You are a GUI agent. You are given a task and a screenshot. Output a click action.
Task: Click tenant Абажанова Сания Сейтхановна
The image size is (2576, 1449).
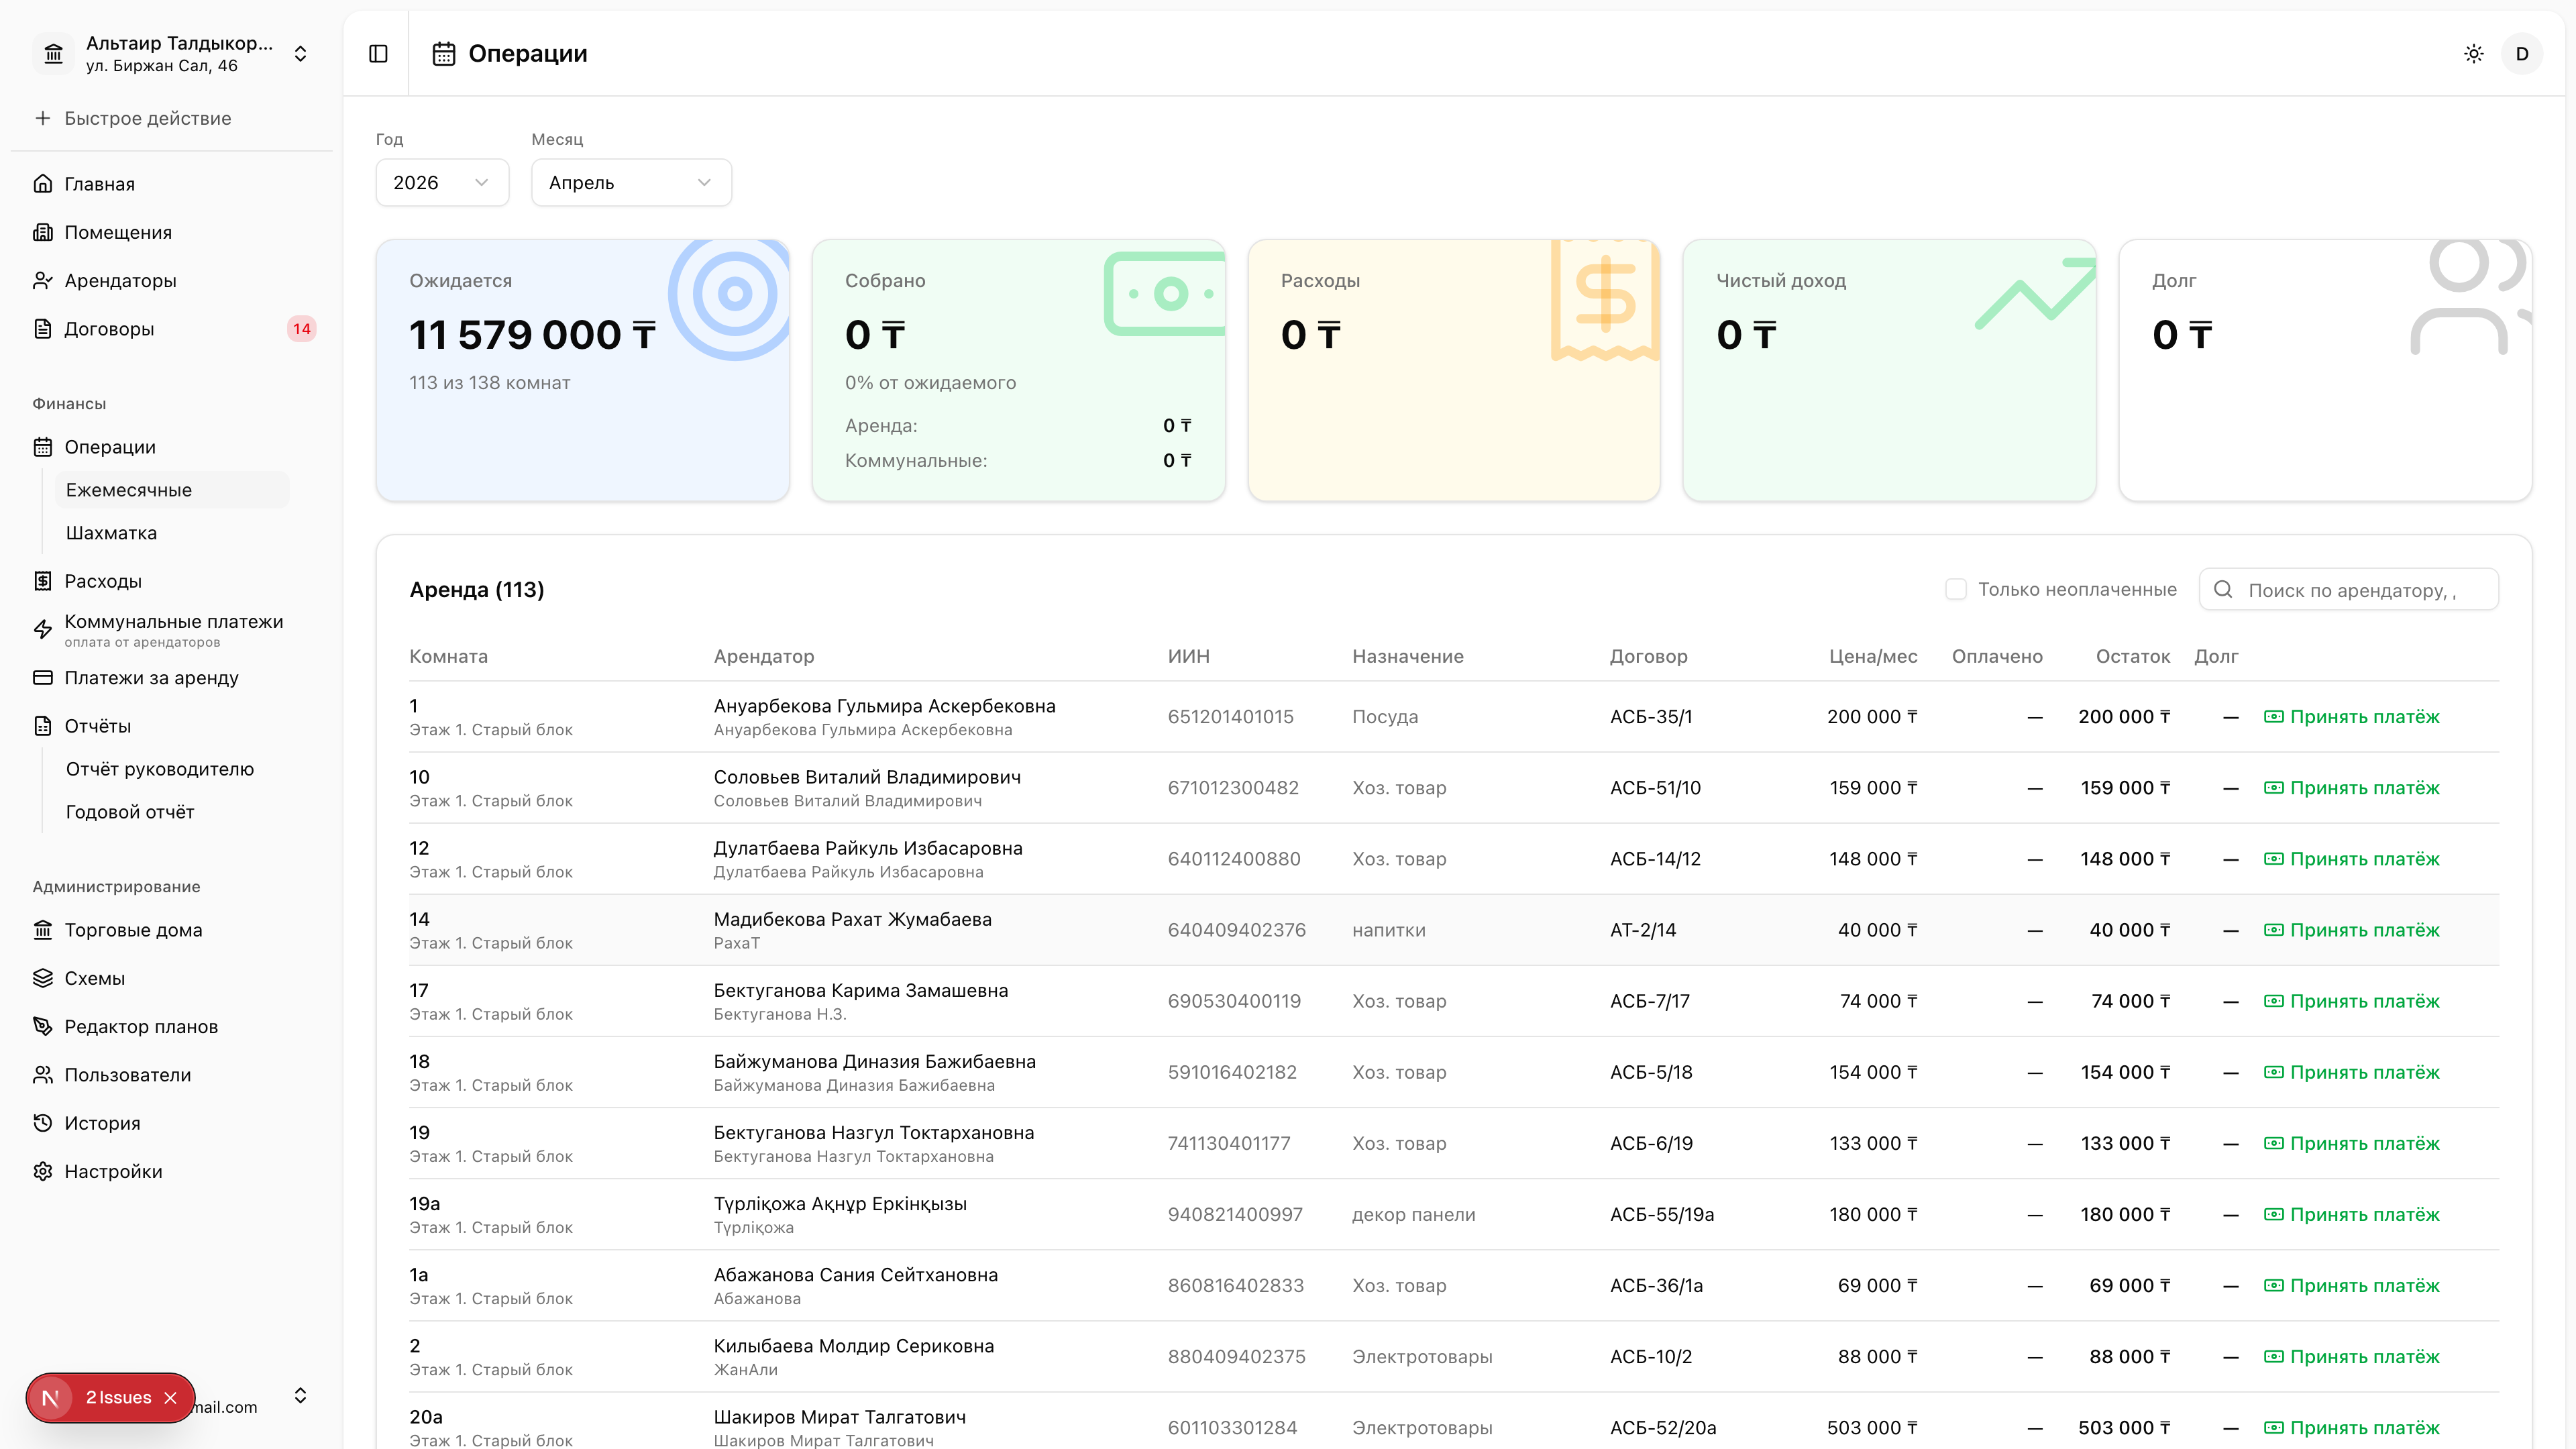click(856, 1275)
